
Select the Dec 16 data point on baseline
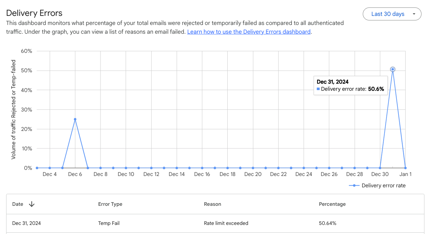[x=202, y=168]
